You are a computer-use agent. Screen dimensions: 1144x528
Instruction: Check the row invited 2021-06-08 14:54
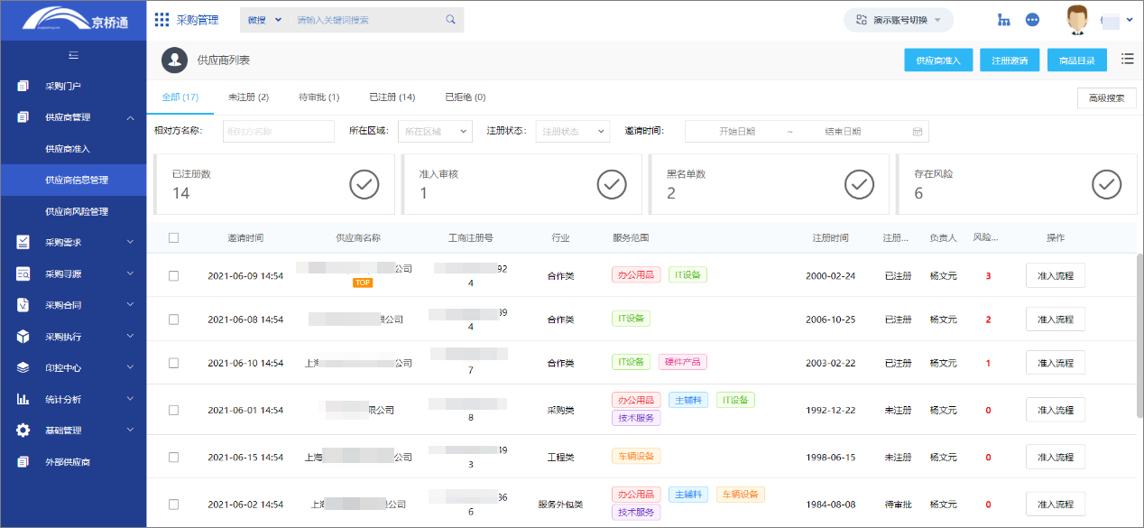(174, 320)
